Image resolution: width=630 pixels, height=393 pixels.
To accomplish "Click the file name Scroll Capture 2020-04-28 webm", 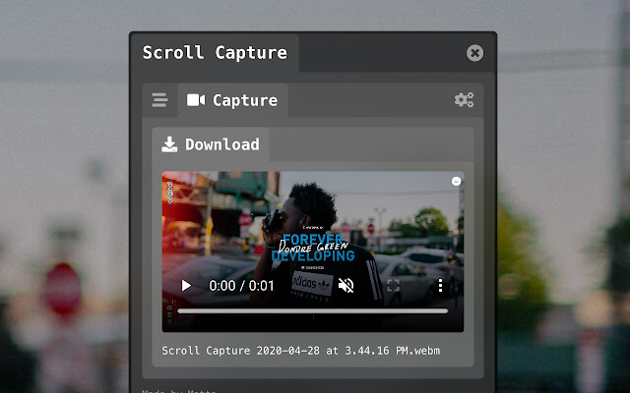I will [301, 351].
